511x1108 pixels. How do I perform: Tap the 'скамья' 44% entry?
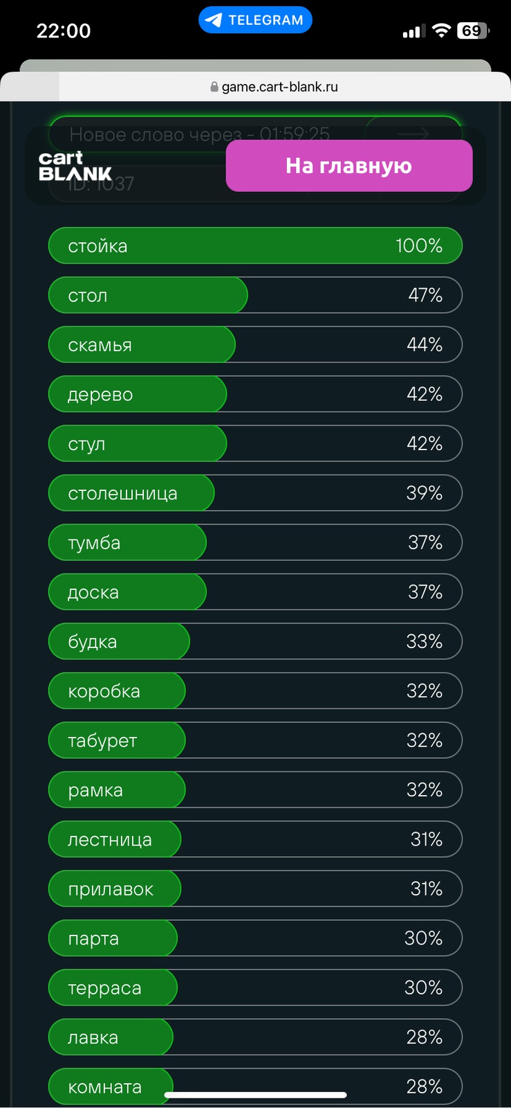(x=255, y=345)
